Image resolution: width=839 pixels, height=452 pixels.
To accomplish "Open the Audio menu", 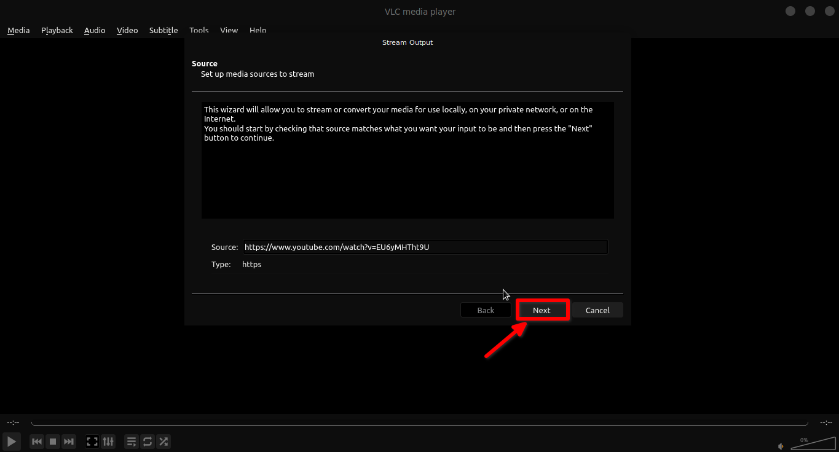I will (x=95, y=30).
